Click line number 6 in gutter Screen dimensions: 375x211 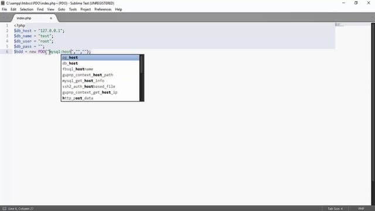click(7, 52)
